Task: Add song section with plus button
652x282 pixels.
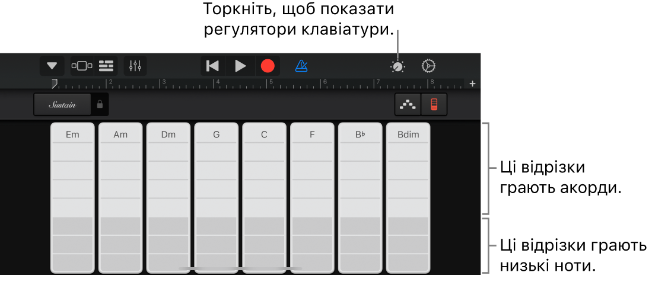Action: 473,84
